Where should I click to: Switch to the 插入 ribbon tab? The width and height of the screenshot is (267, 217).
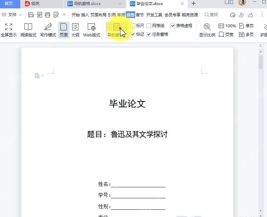(85, 15)
